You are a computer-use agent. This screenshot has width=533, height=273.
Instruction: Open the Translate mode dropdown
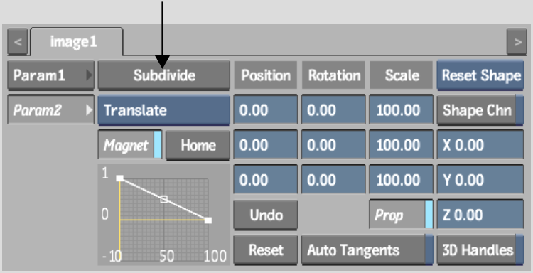click(x=164, y=110)
